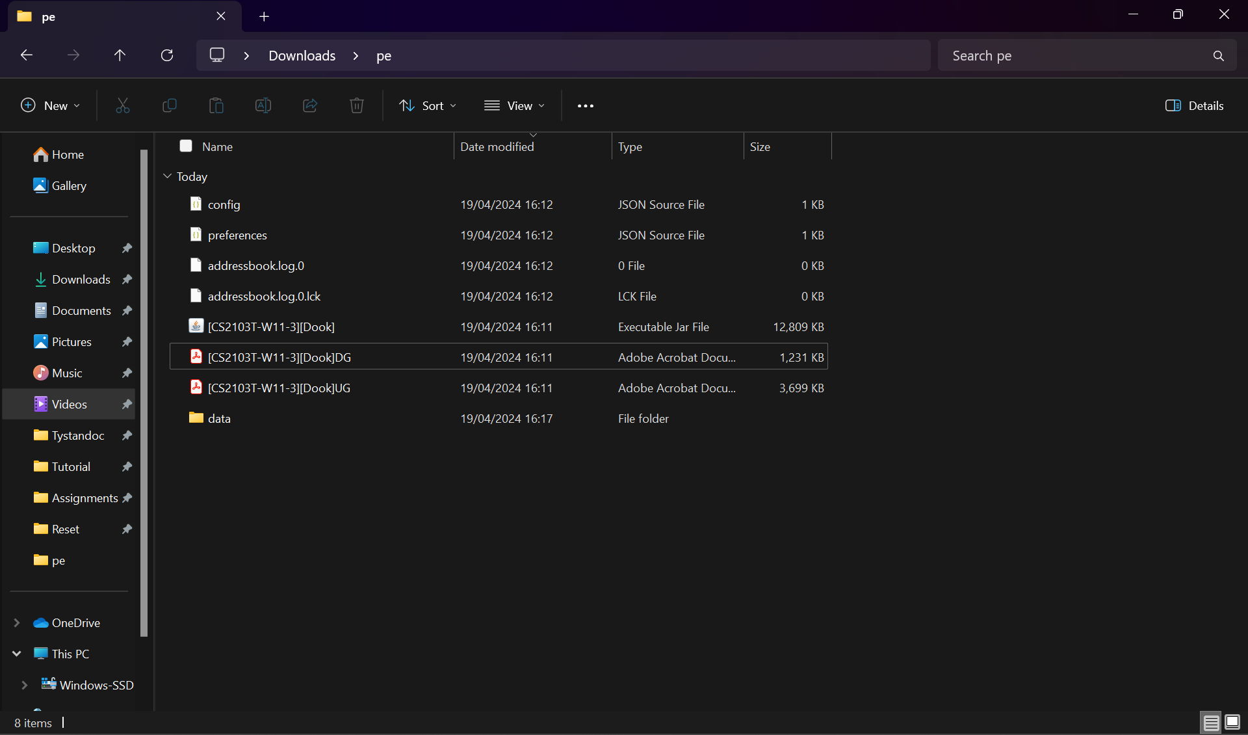The width and height of the screenshot is (1248, 735).
Task: Click the Cut scissors icon
Action: [x=122, y=105]
